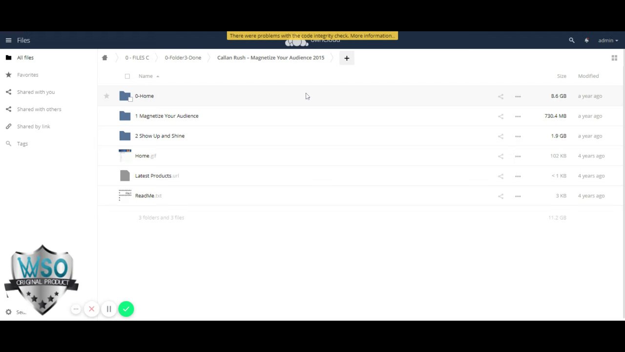625x352 pixels.
Task: Open the 0-Home folder
Action: coord(144,96)
